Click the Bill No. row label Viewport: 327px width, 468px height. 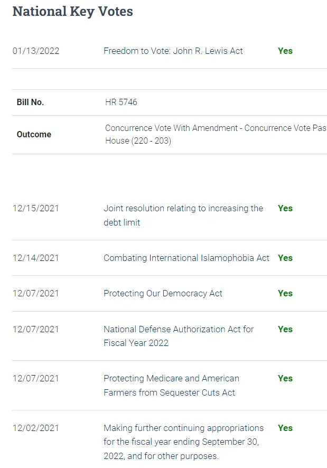30,102
